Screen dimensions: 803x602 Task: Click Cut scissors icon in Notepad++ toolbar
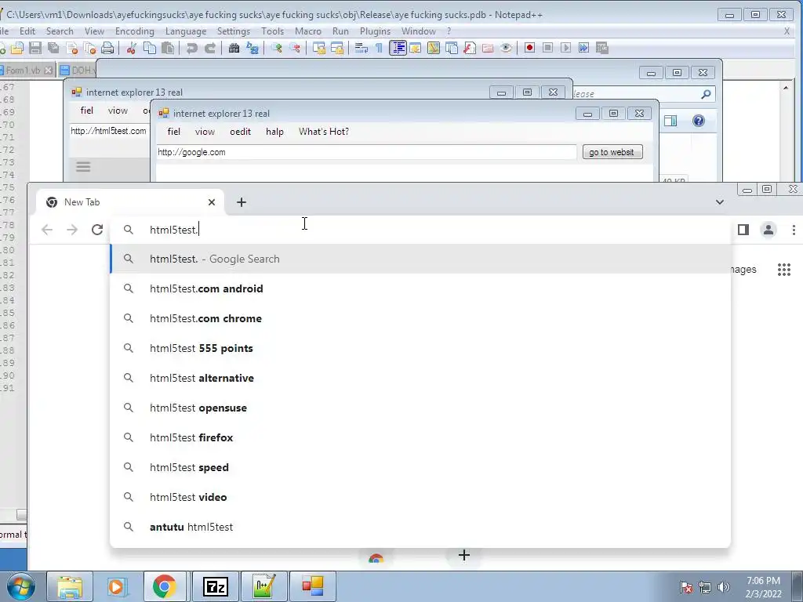[131, 48]
